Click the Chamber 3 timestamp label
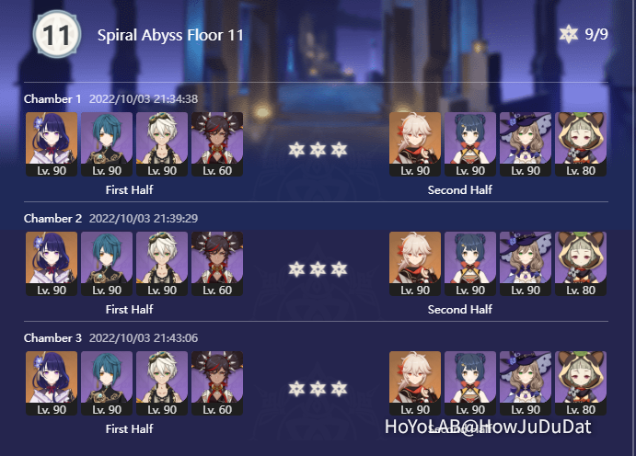 tap(144, 337)
